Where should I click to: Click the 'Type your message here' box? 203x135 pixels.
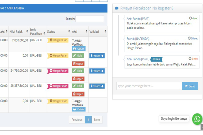[x=149, y=86]
